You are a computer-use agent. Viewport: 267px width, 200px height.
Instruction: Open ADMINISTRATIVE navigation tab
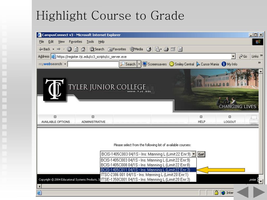point(93,120)
